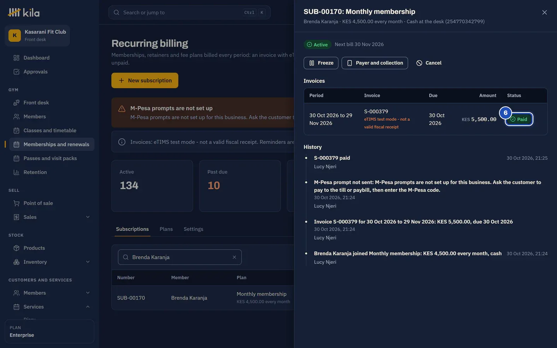Click KES 5,500.00 in the Amount column
Image resolution: width=557 pixels, height=348 pixels.
pos(479,119)
